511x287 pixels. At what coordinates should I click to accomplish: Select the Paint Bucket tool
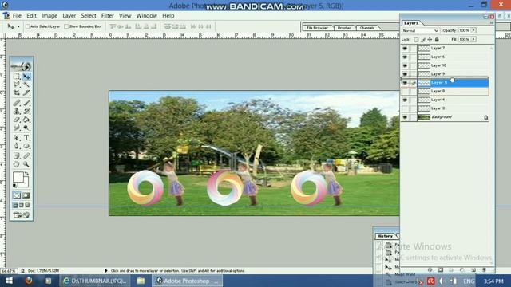tap(26, 120)
